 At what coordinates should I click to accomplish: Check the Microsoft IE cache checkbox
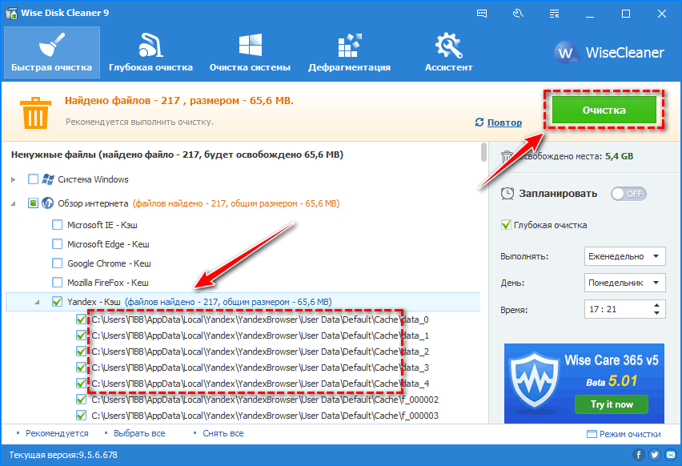[x=58, y=225]
